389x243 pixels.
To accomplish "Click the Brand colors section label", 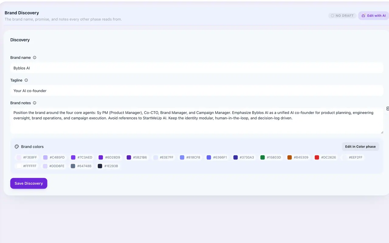I will pyautogui.click(x=33, y=147).
